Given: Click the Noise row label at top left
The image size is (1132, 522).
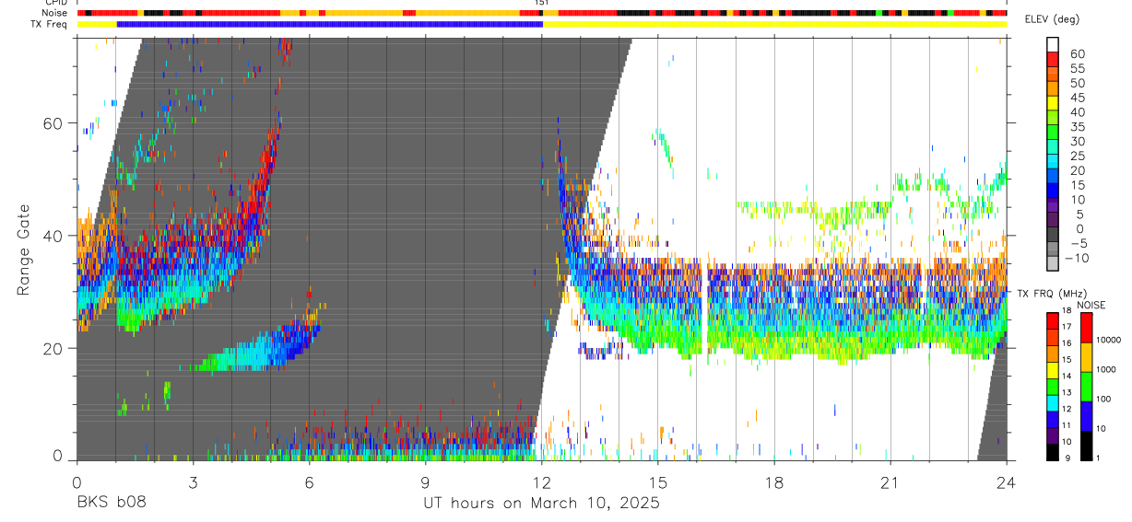Looking at the screenshot, I should (54, 13).
